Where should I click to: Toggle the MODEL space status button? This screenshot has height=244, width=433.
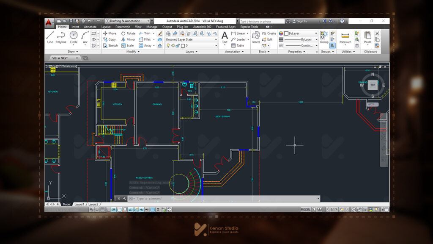pyautogui.click(x=306, y=210)
